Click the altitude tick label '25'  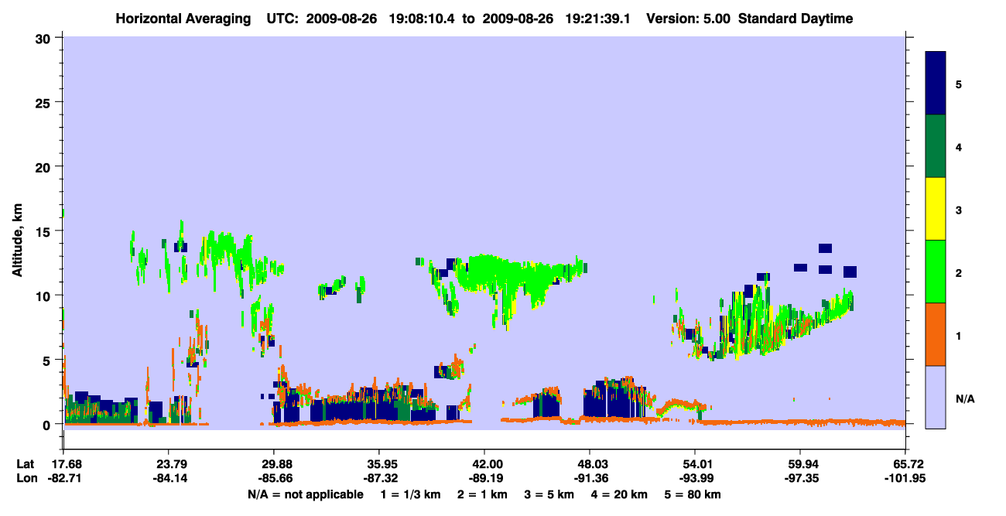click(45, 102)
